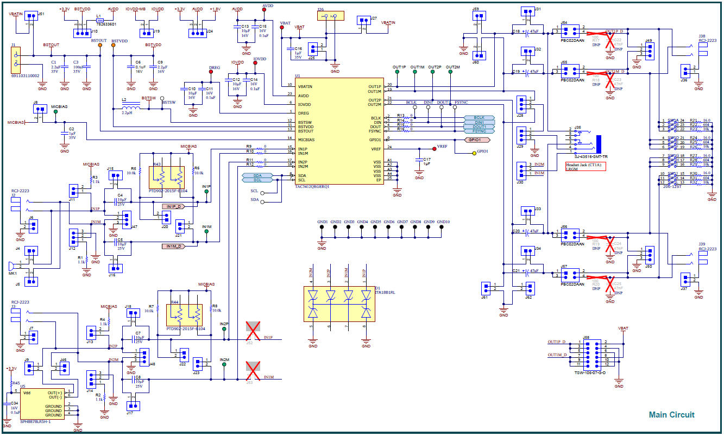Click the R9 zero-ohm resistor
Screen dimensions: 724x436
coord(259,149)
